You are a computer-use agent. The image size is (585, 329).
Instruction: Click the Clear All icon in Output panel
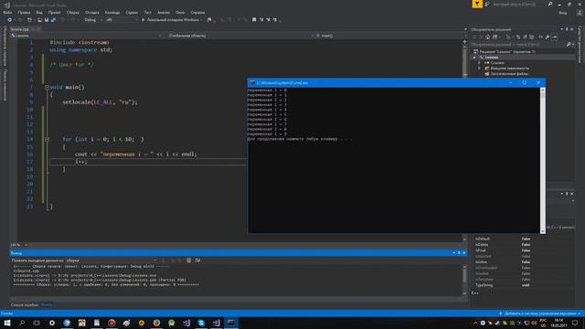[189, 260]
